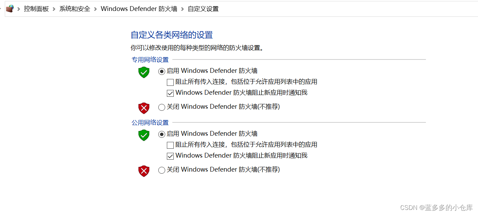Image resolution: width=478 pixels, height=214 pixels.
Task: Select 启用 Windows Defender 防火墙 for private network
Action: (x=162, y=71)
